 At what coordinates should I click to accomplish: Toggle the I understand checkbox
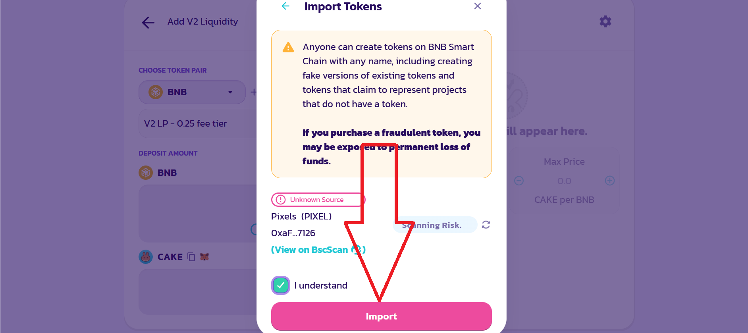tap(281, 285)
